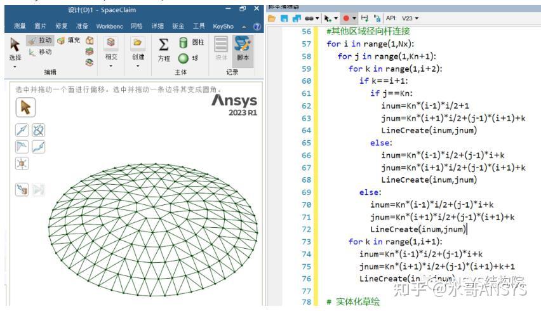
Task: Activate the 移动 (Move) tool
Action: tap(40, 52)
